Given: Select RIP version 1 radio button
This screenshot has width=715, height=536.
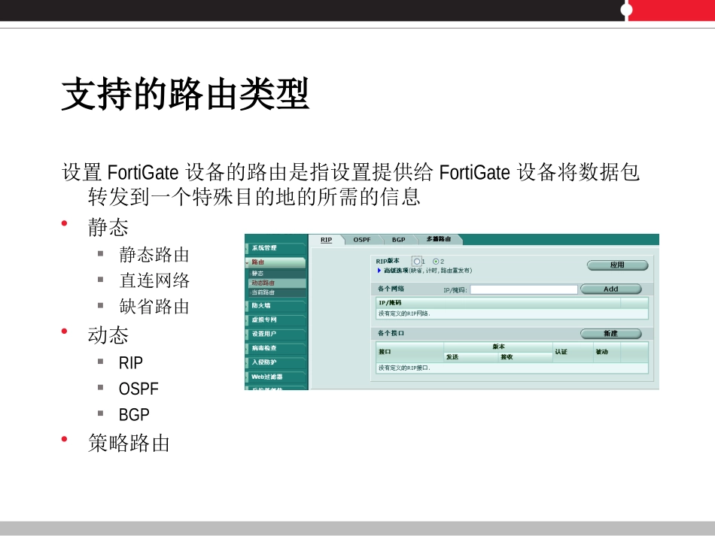Looking at the screenshot, I should pyautogui.click(x=416, y=262).
